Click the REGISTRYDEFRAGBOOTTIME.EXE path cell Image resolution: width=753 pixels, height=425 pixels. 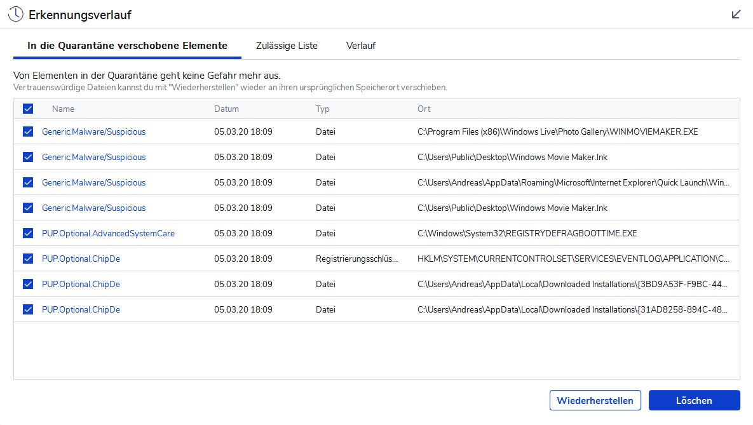(x=527, y=233)
